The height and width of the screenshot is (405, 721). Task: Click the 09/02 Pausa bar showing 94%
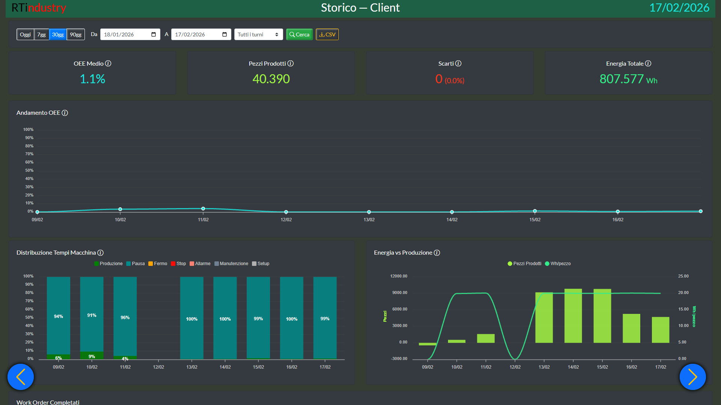(58, 316)
